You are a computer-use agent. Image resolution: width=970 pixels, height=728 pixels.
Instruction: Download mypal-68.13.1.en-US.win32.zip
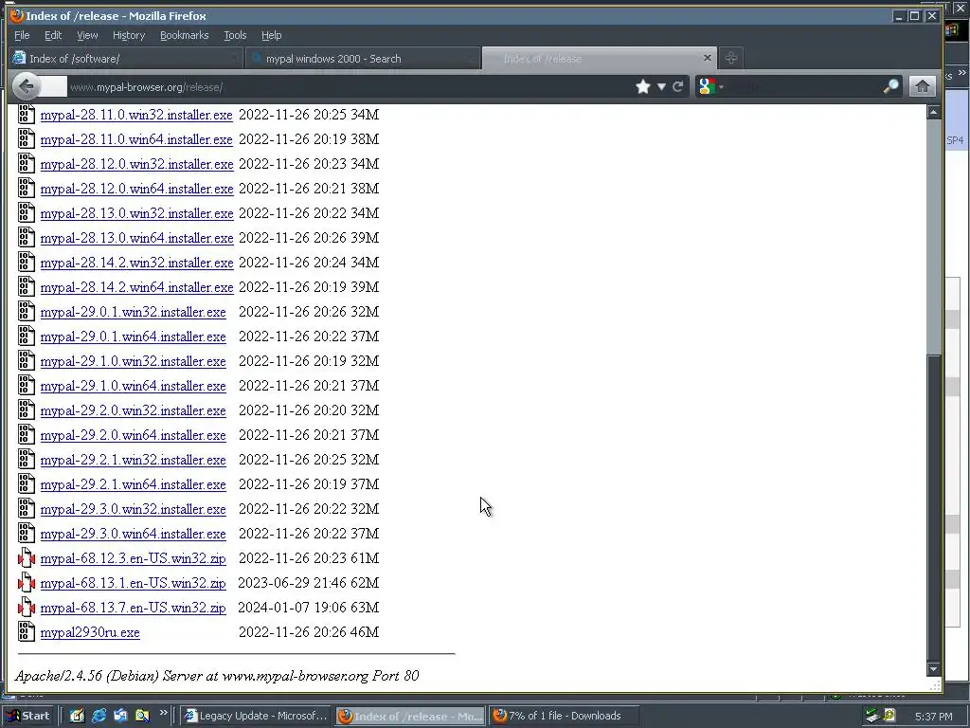(133, 583)
